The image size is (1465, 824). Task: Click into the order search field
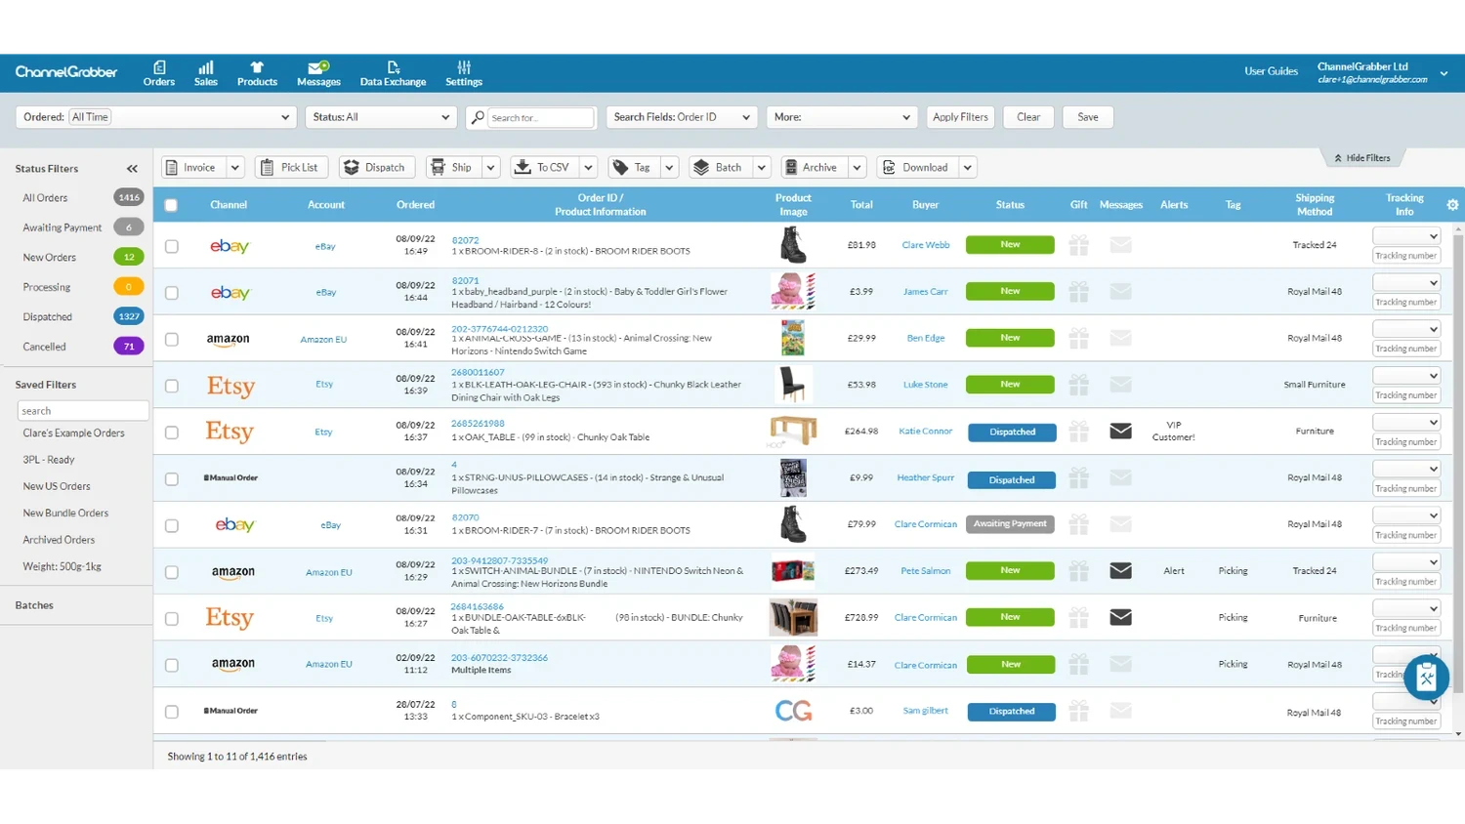point(540,117)
